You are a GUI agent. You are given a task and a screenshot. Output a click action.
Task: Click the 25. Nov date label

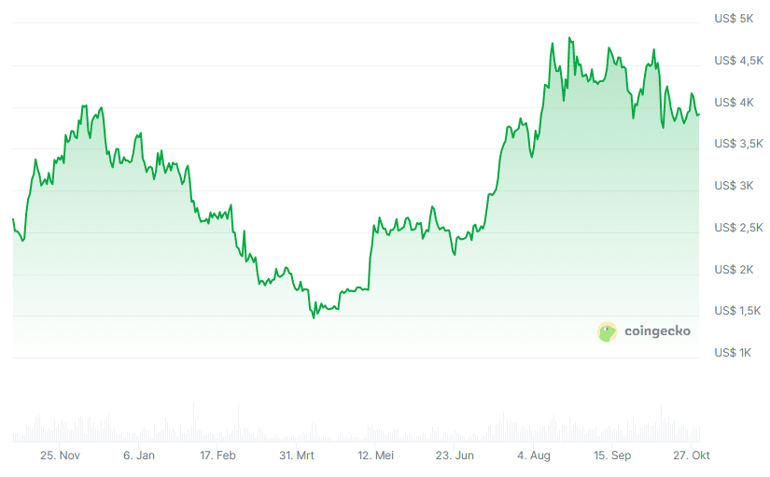coord(60,456)
